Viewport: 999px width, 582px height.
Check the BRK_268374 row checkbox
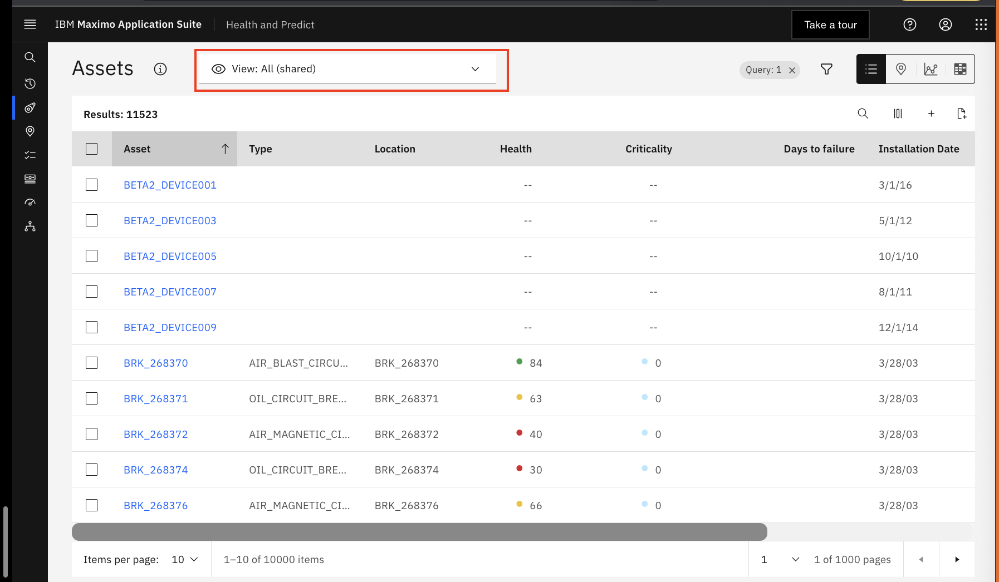(x=92, y=470)
